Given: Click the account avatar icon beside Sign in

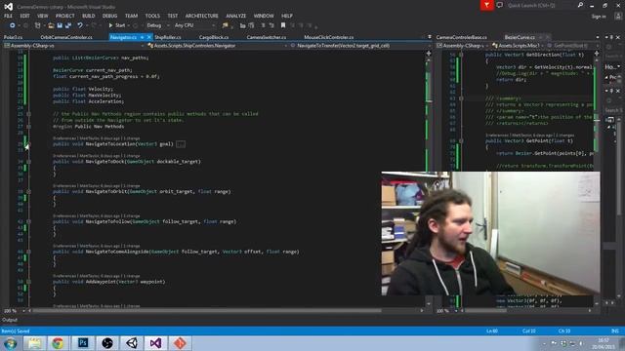Looking at the screenshot, I should 618,17.
